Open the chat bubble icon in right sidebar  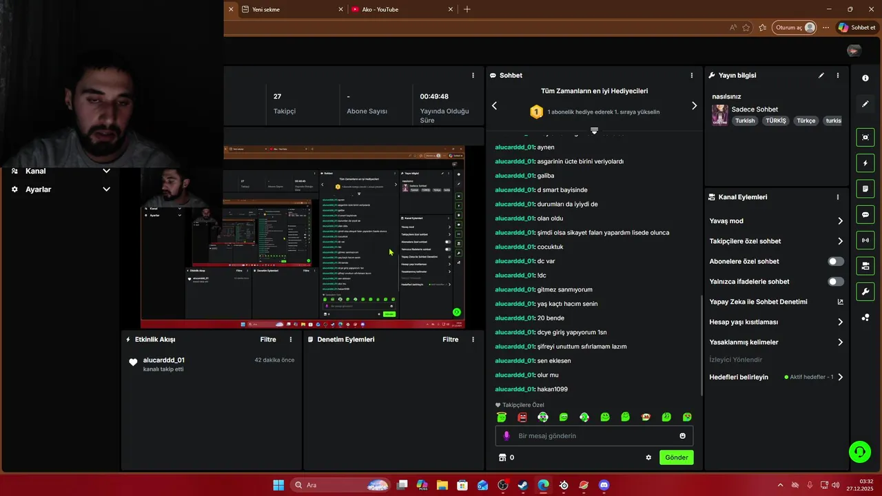click(865, 214)
